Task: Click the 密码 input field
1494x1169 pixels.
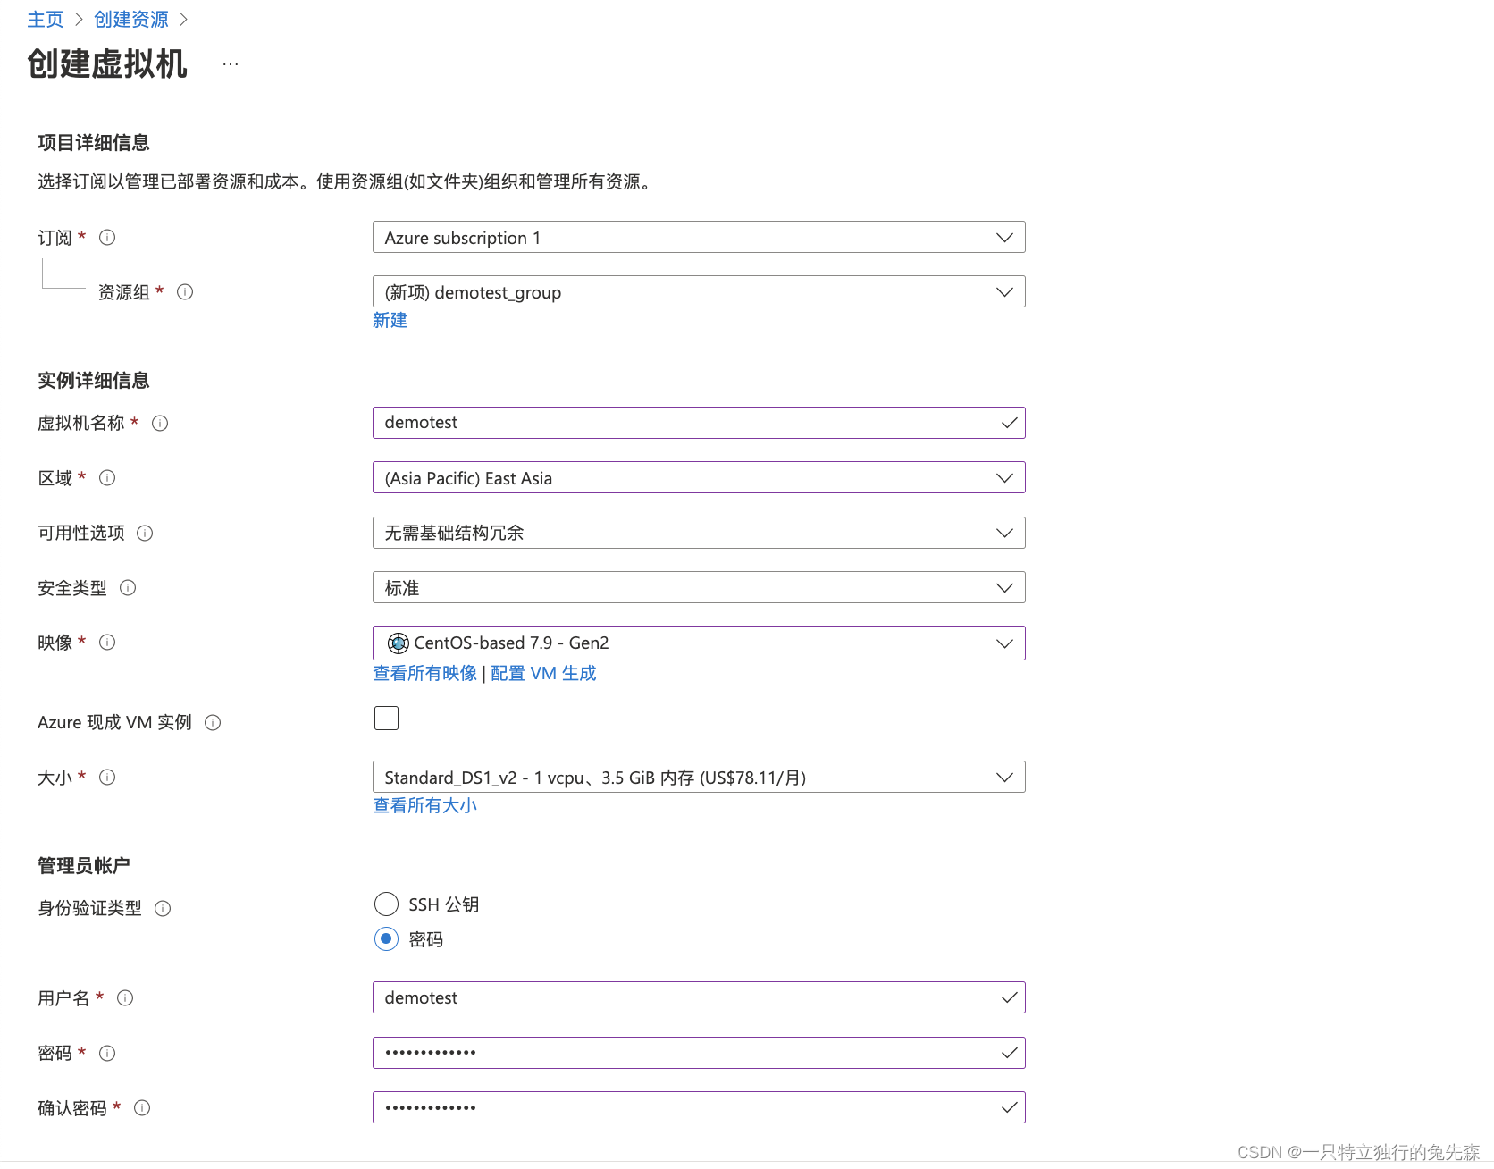Action: point(699,1054)
